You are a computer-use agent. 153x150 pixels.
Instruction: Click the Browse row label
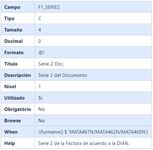[13, 121]
